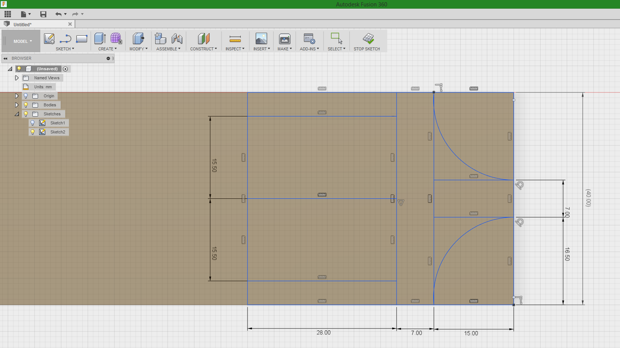The width and height of the screenshot is (620, 348).
Task: Click the Measure inspect icon
Action: (235, 38)
